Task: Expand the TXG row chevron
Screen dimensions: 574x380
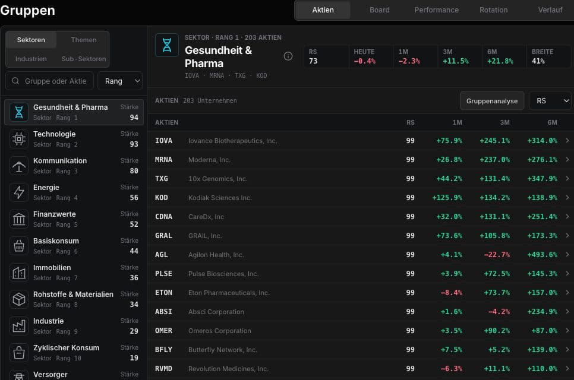Action: pos(567,179)
